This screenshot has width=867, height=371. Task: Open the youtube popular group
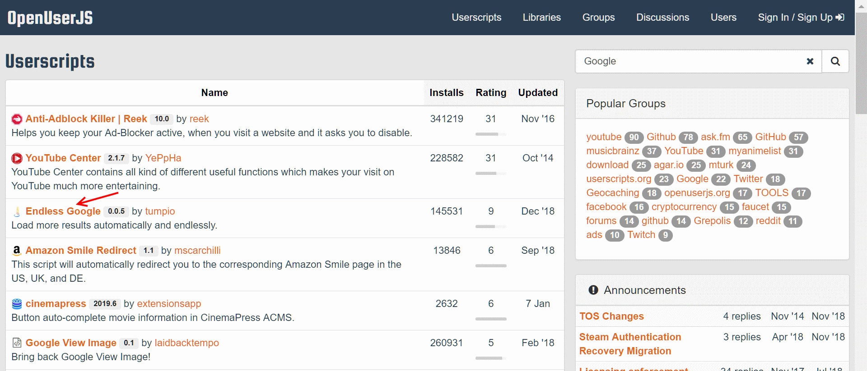tap(604, 137)
